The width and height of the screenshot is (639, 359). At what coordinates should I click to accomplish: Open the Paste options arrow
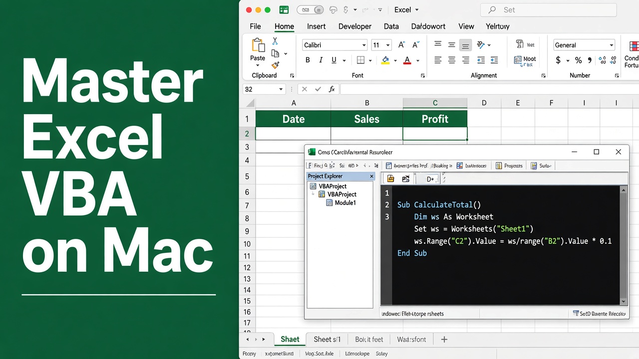pyautogui.click(x=258, y=65)
